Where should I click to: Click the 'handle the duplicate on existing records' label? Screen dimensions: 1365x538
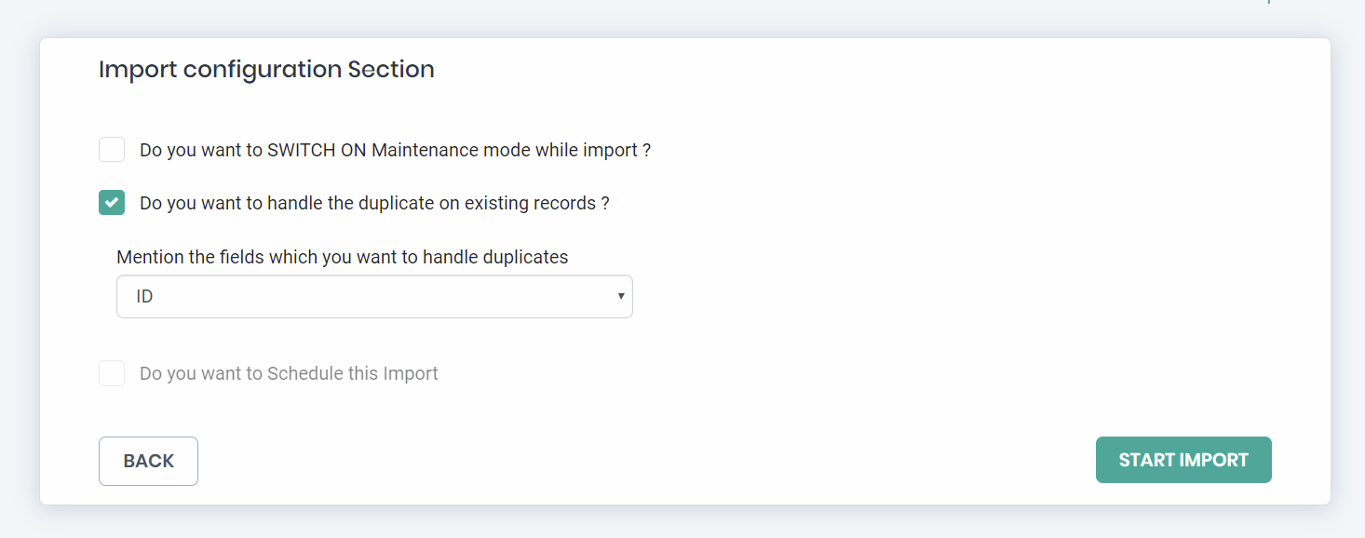tap(374, 203)
